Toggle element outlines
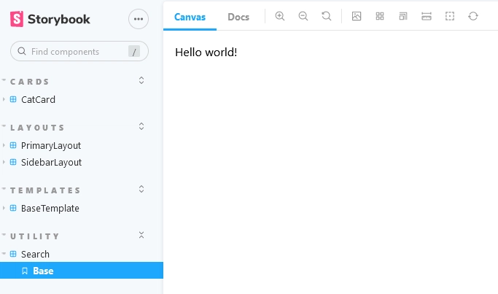498x294 pixels. click(x=450, y=16)
